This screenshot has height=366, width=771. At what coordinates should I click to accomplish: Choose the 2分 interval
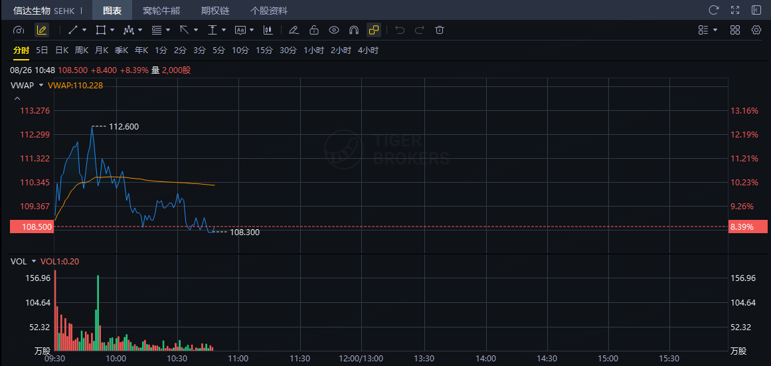tap(180, 50)
